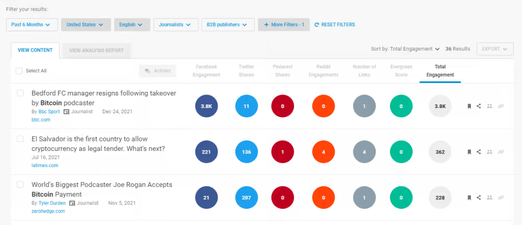The height and width of the screenshot is (225, 522).
Task: Bookmark the Bedford FC manager article
Action: (x=469, y=106)
